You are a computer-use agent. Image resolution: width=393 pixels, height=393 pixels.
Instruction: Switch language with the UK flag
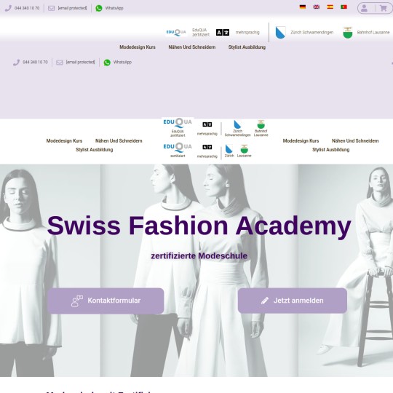[x=317, y=7]
